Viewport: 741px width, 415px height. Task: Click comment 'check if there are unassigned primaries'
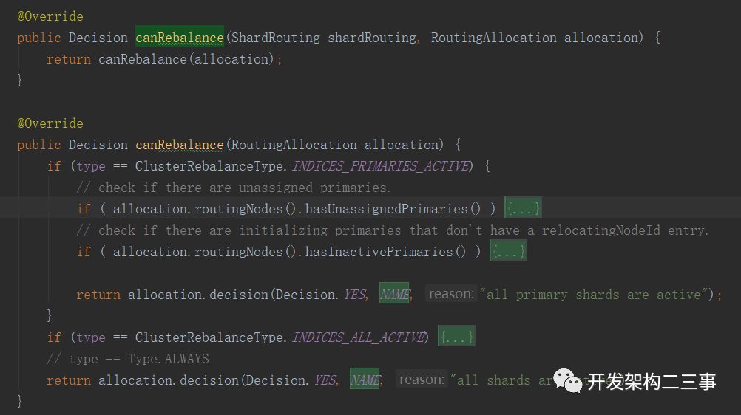coord(234,188)
